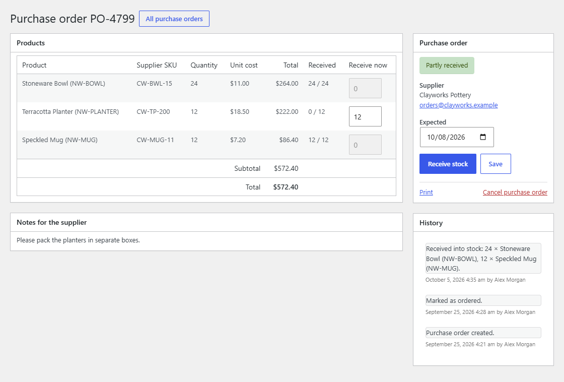Viewport: 564px width, 382px height.
Task: Click the Marked as ordered history entry
Action: (483, 301)
